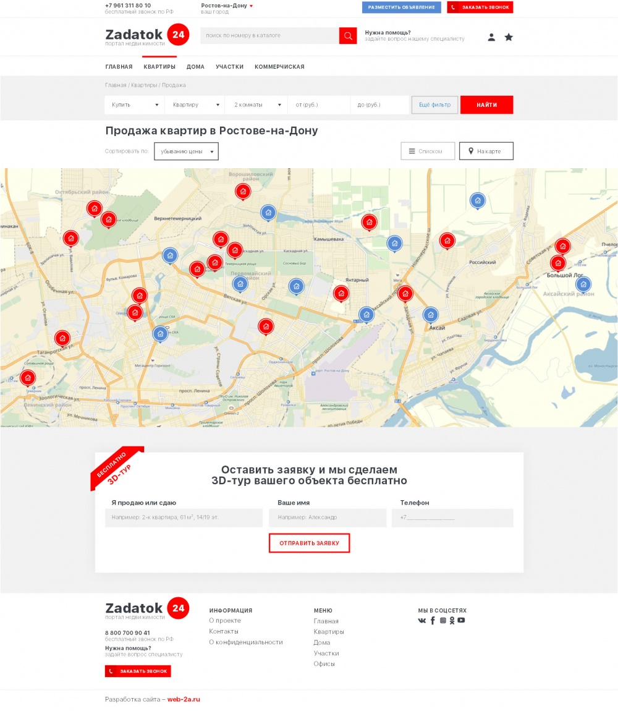Open the user account profile icon
This screenshot has width=618, height=711.
click(491, 37)
